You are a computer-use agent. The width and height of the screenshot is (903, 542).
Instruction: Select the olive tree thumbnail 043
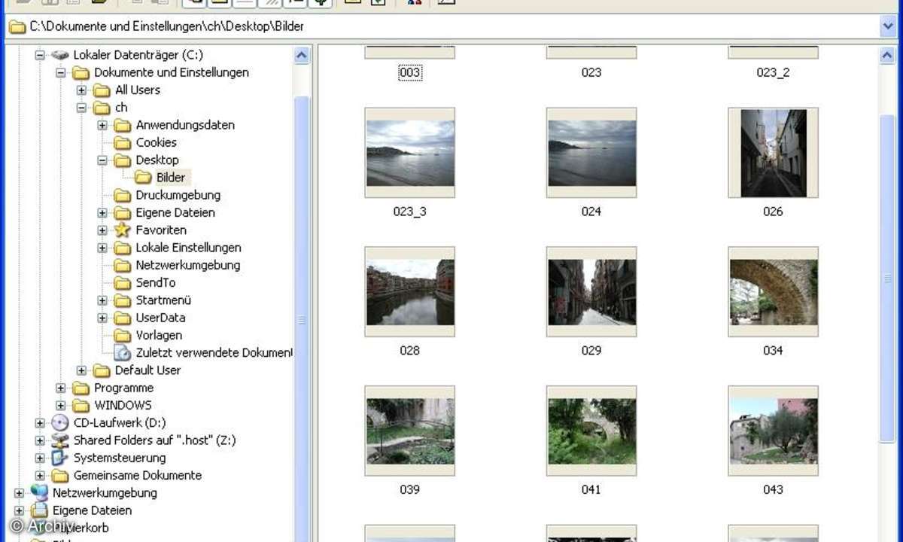pyautogui.click(x=774, y=431)
